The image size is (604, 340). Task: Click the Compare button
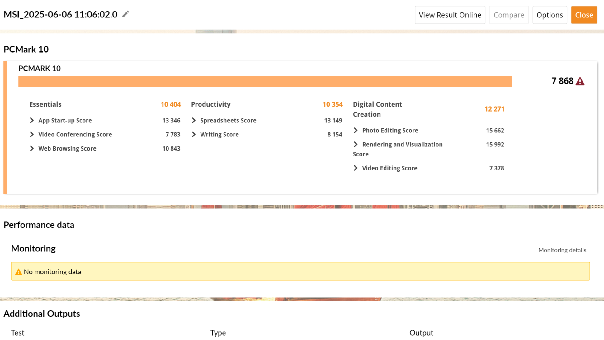[509, 15]
